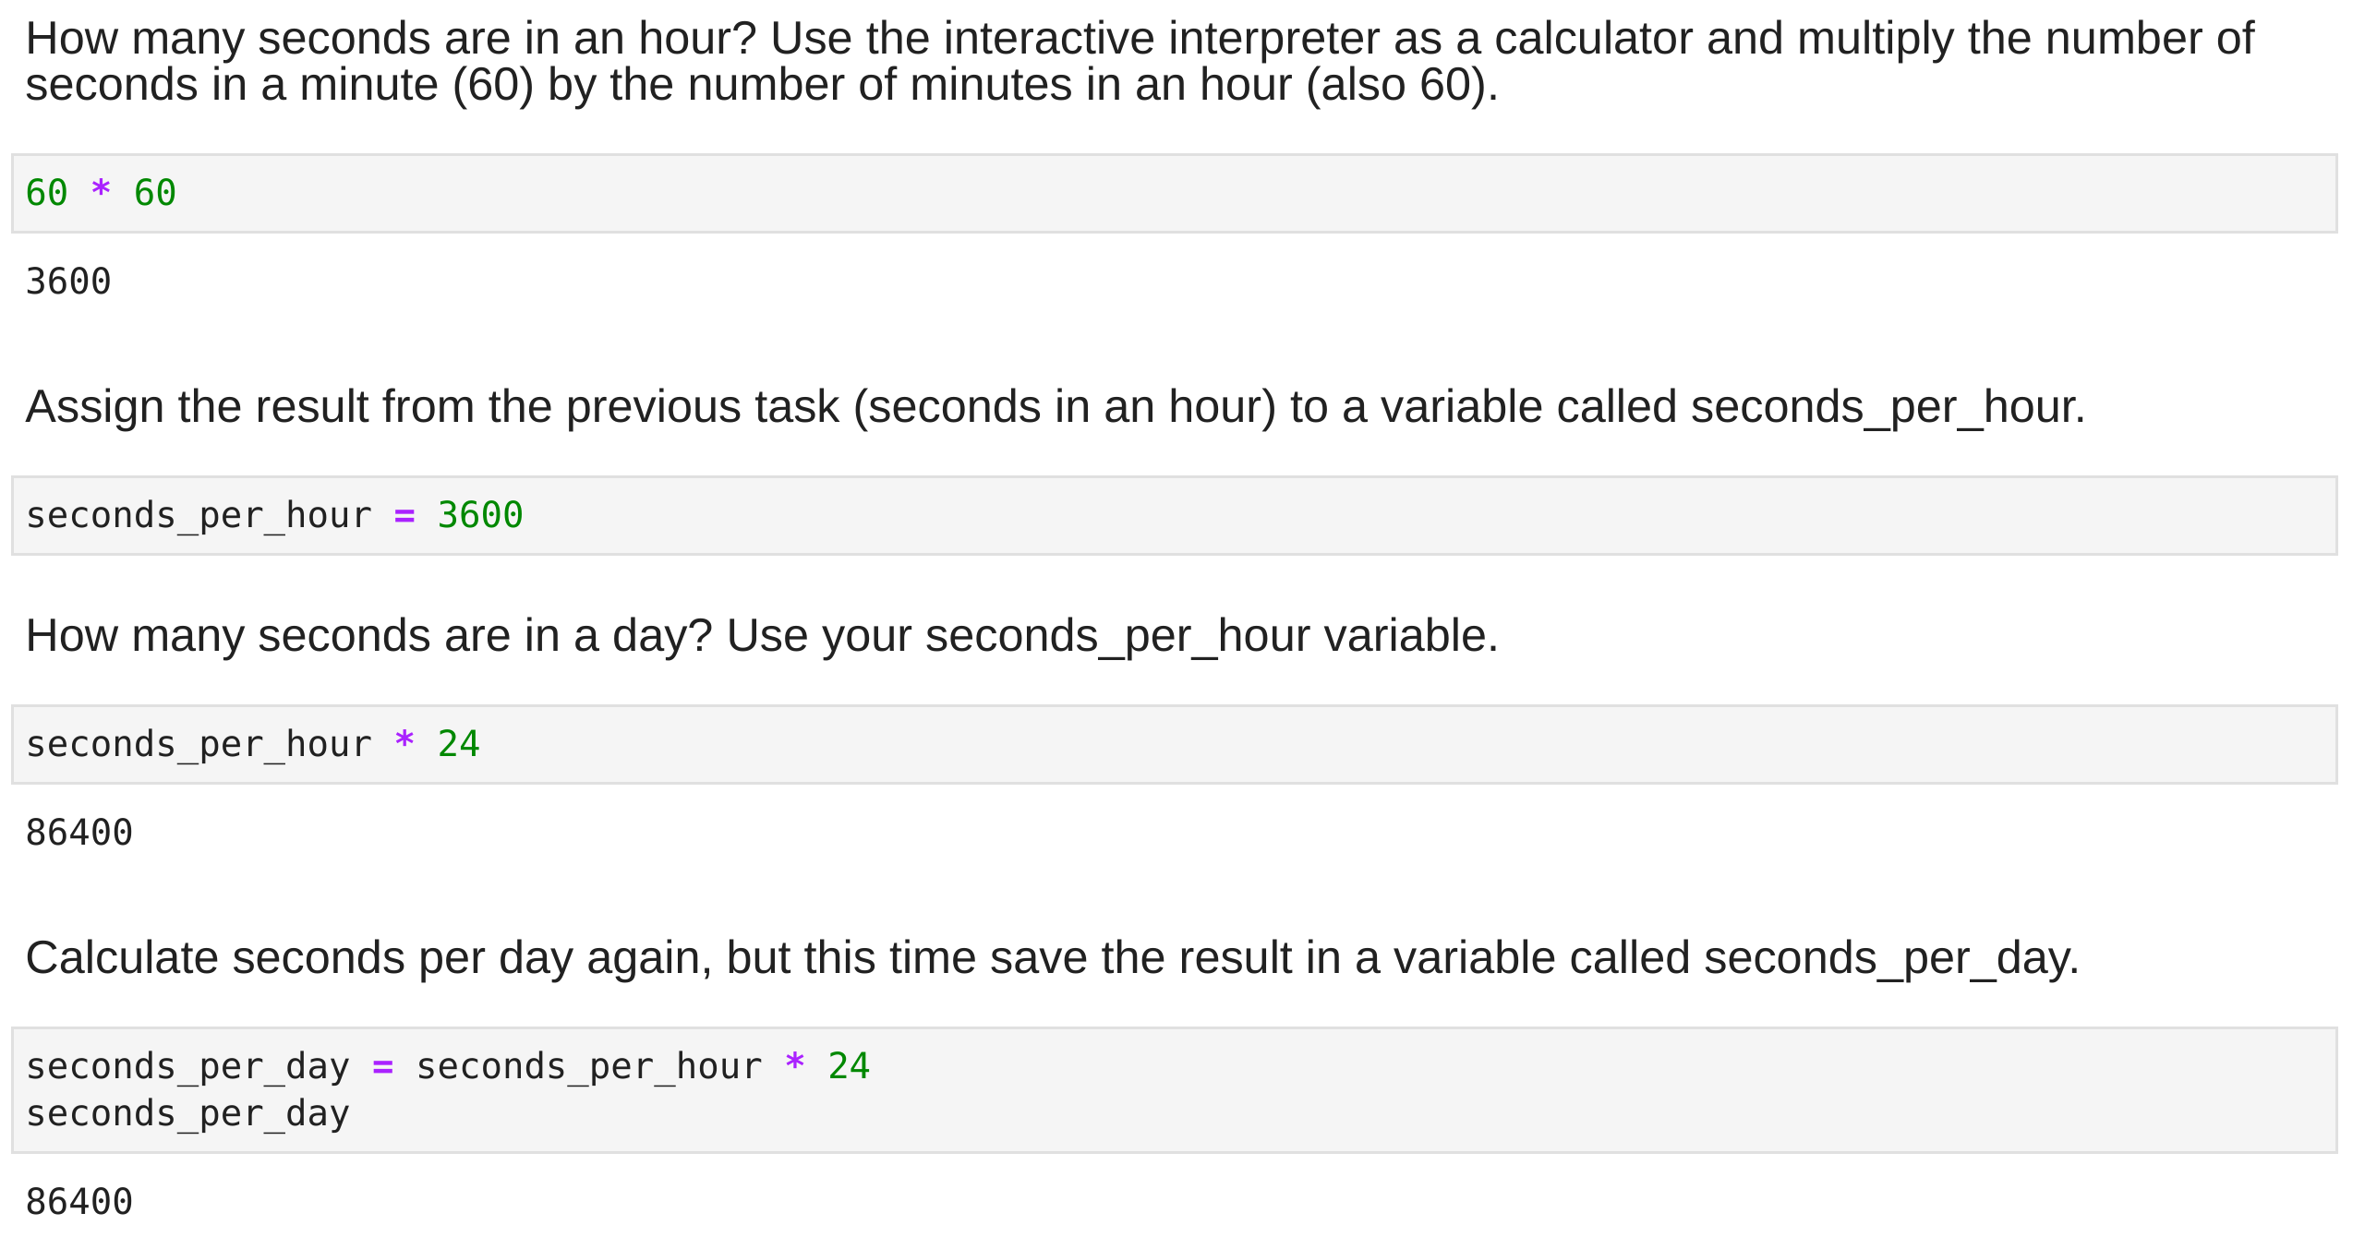This screenshot has height=1249, width=2377.
Task: Click the 'Calculate seconds per day again' text
Action: [1051, 957]
